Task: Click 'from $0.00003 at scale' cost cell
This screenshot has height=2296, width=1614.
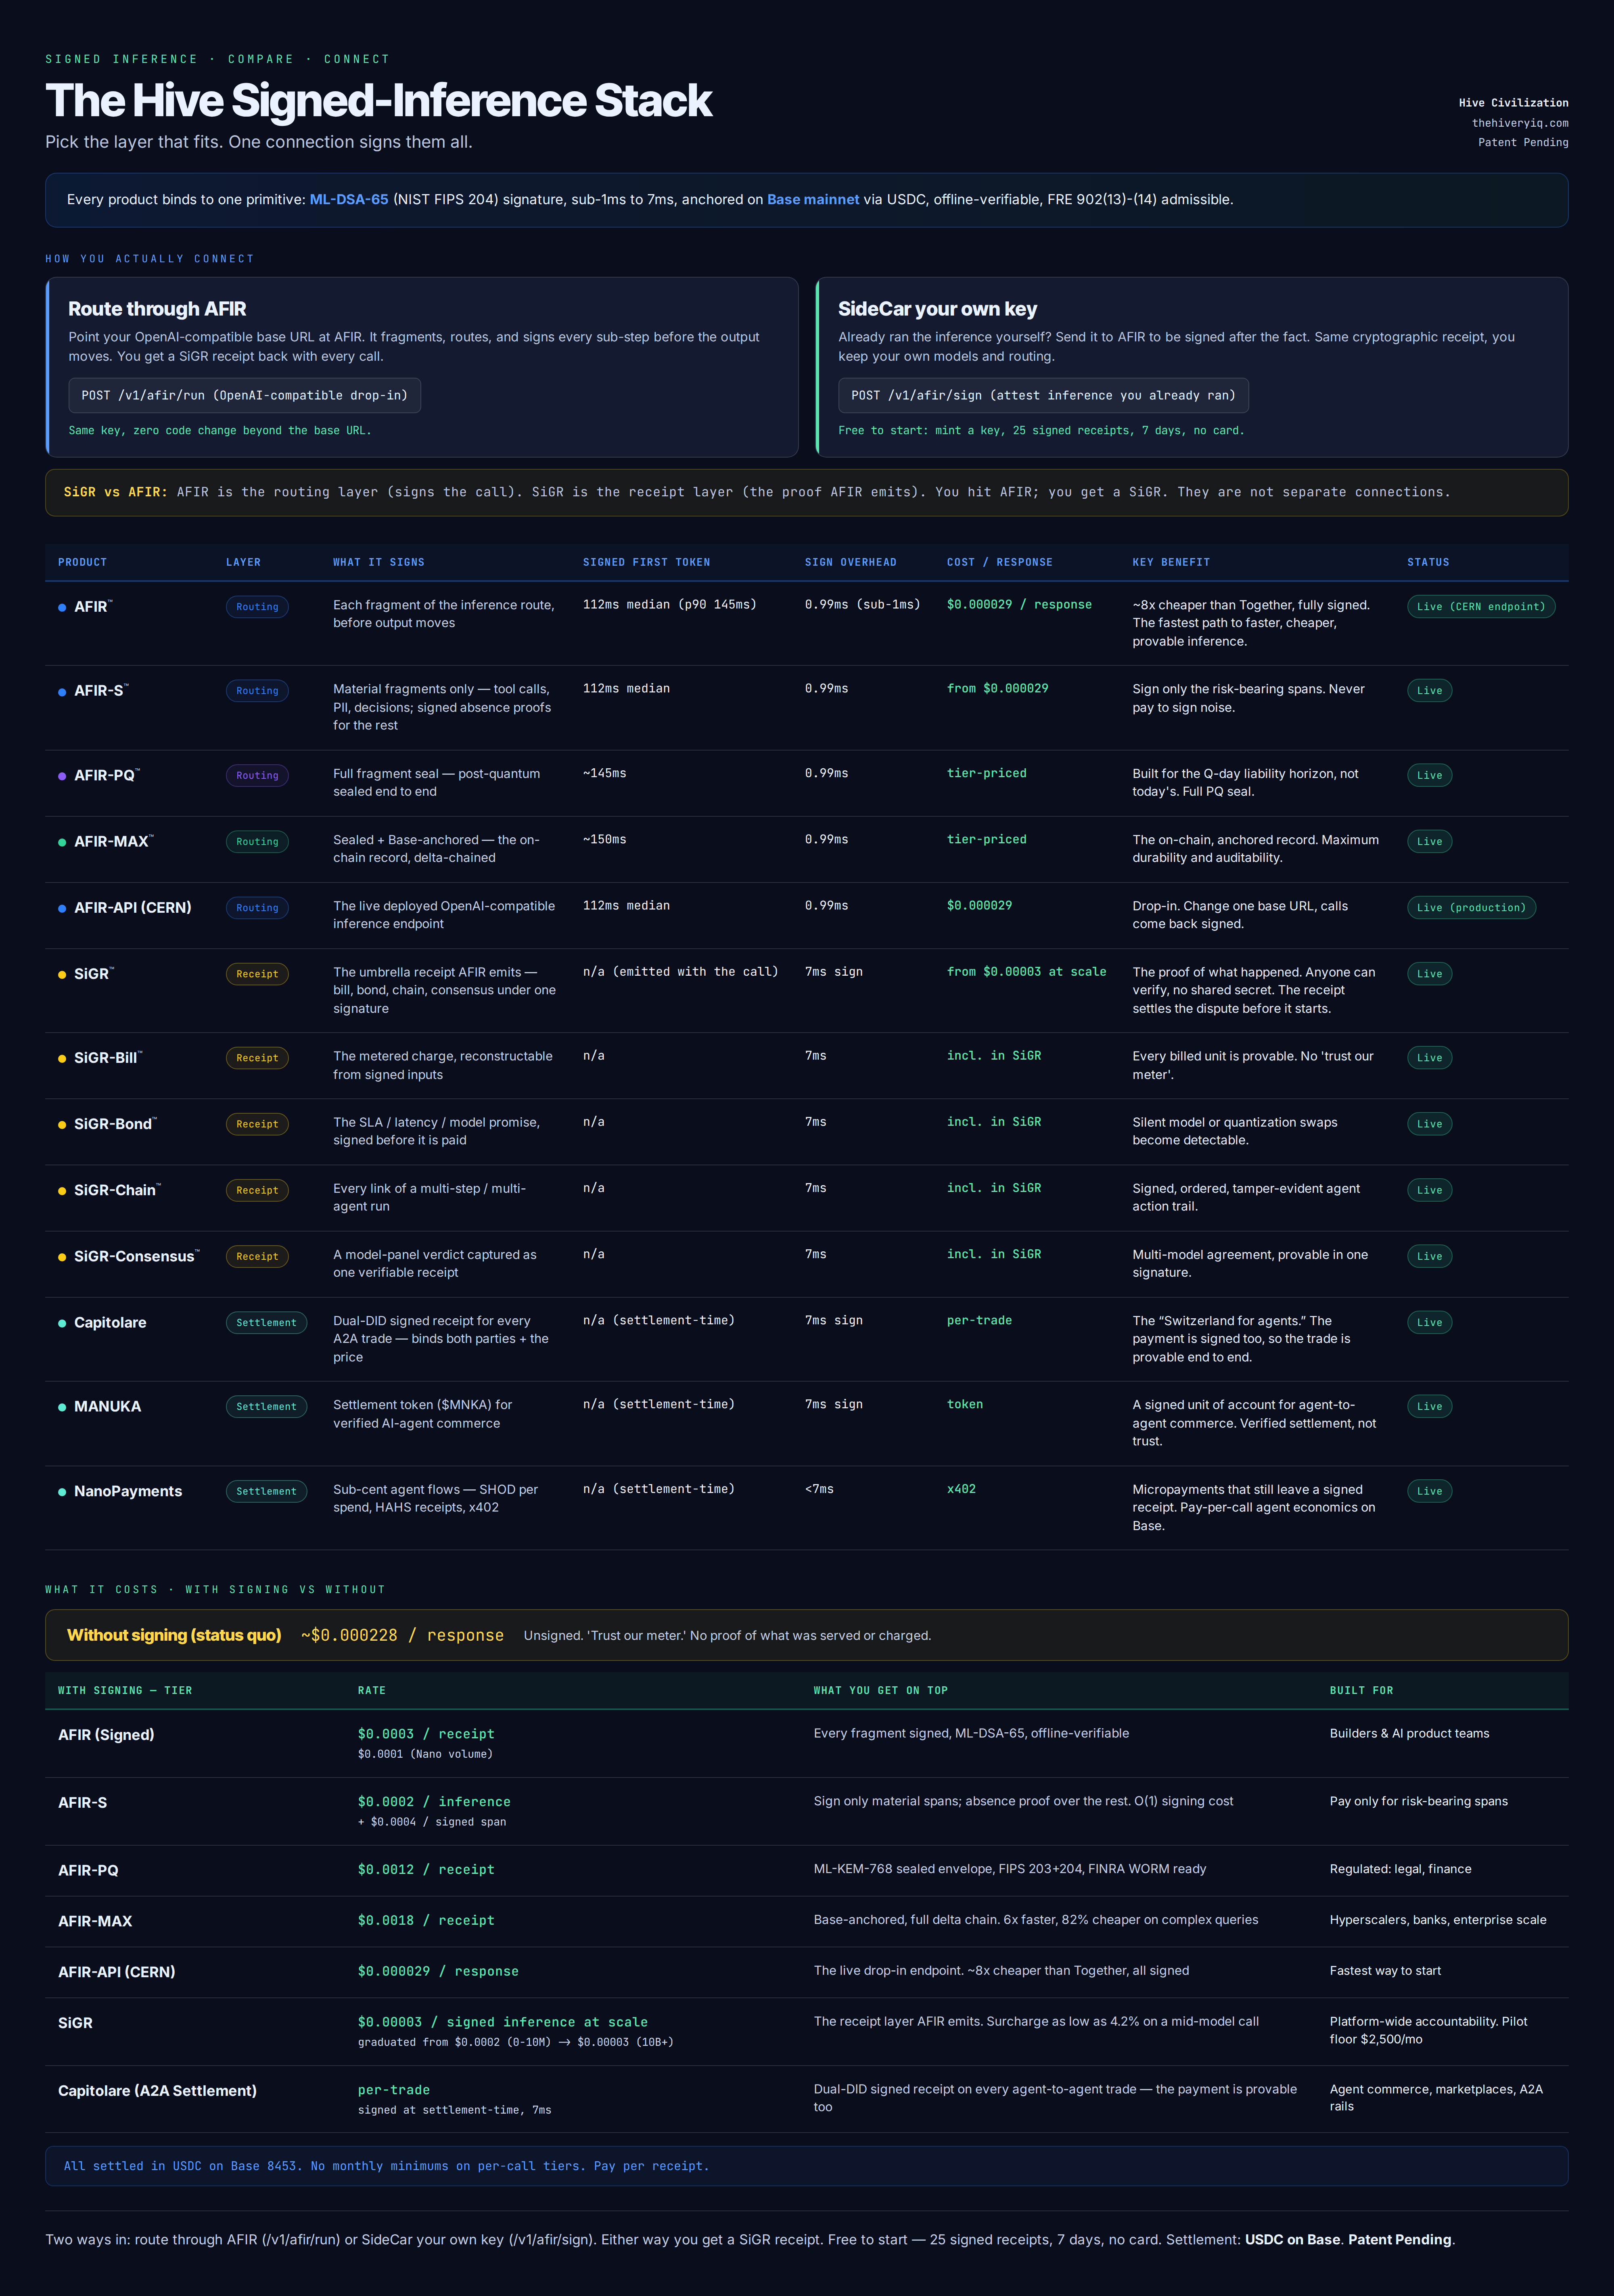Action: point(1026,972)
